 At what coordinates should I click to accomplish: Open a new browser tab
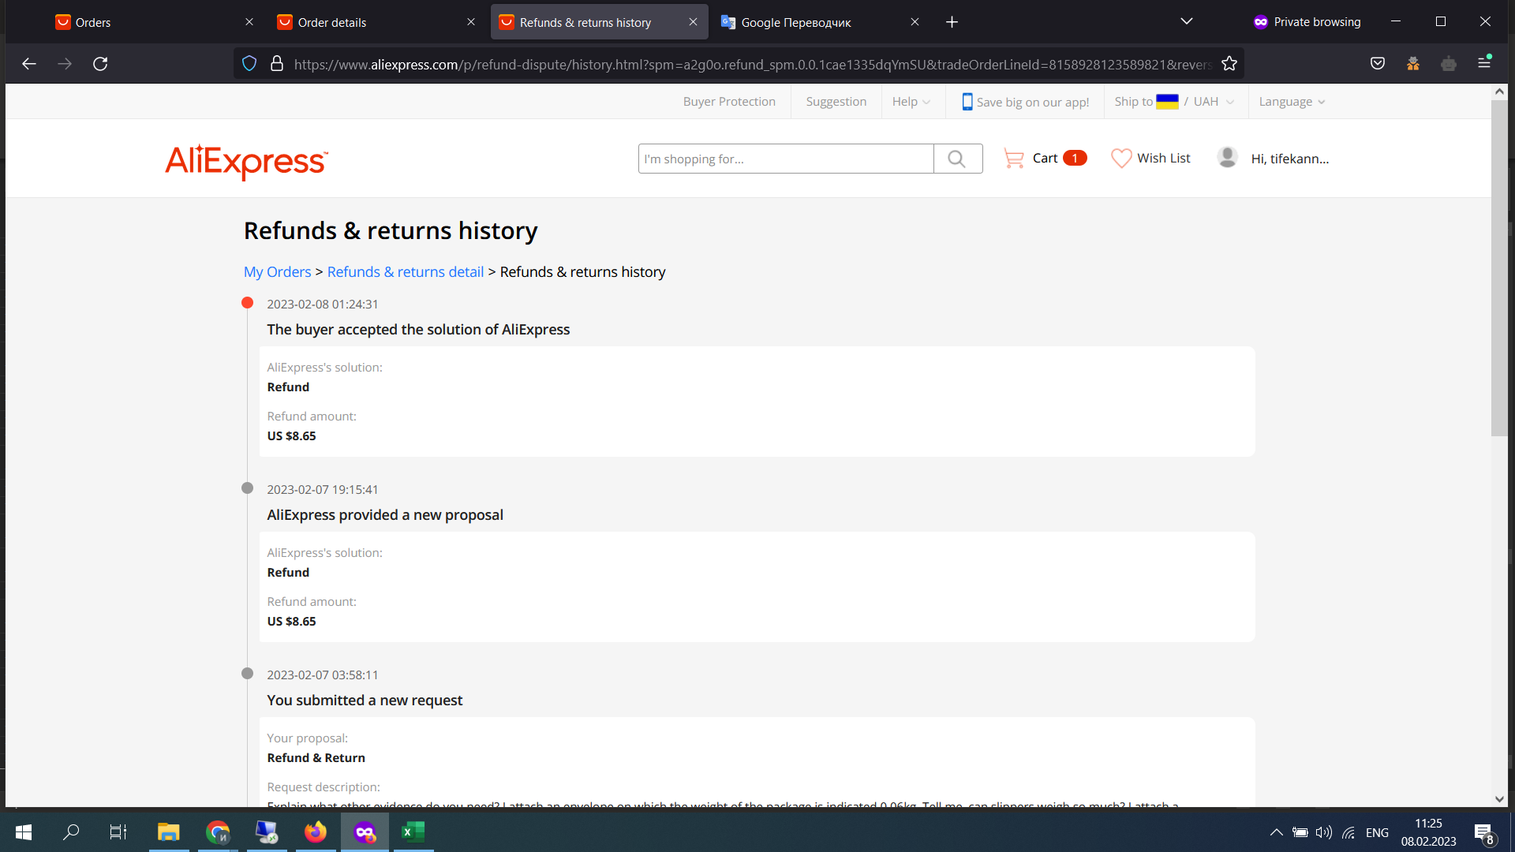pyautogui.click(x=952, y=22)
